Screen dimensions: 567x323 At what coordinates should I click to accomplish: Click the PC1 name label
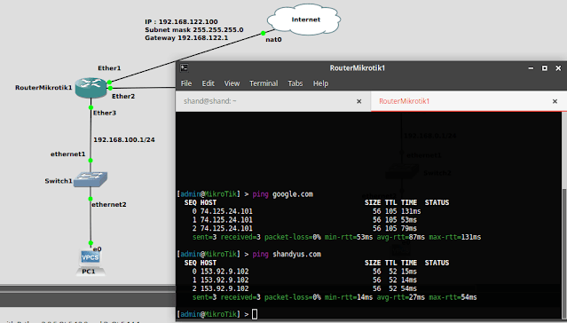click(x=89, y=272)
